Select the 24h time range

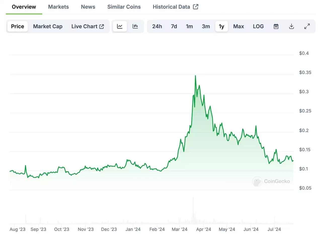coord(157,26)
